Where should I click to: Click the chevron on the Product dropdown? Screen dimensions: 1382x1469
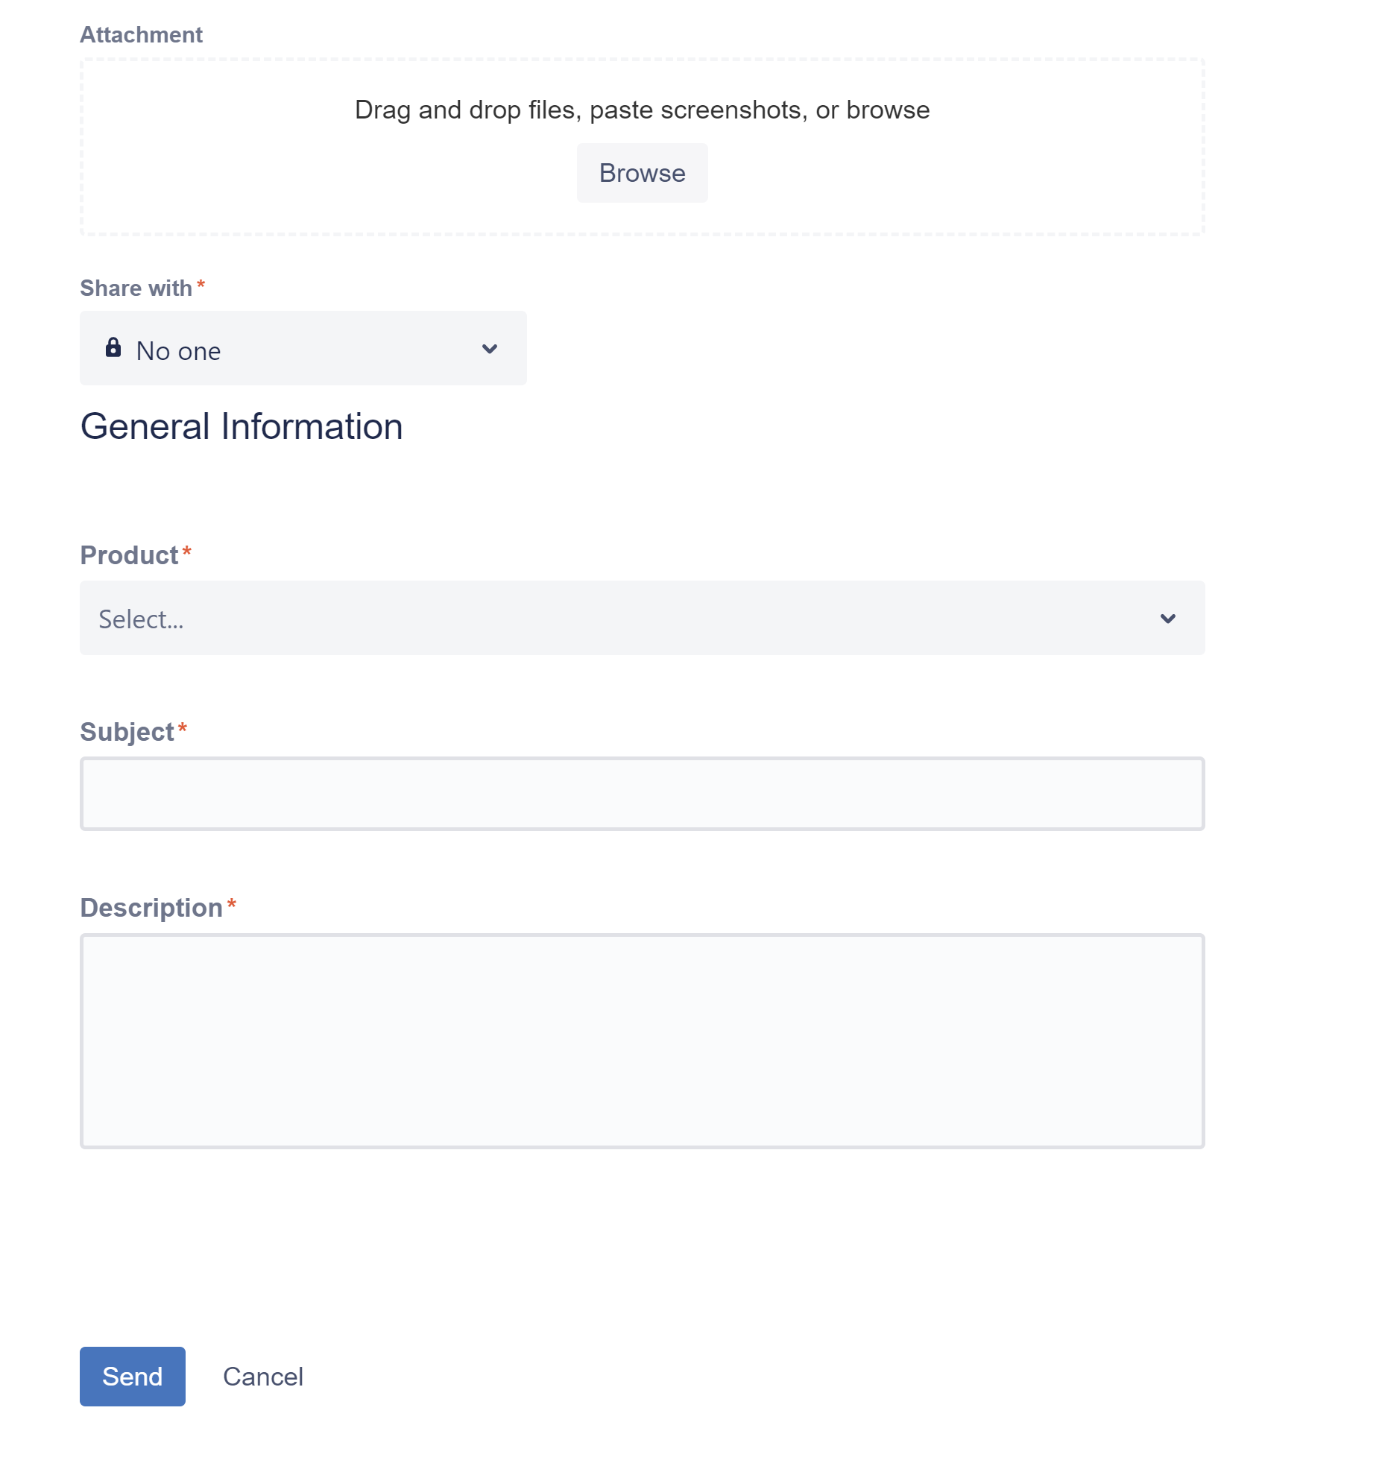click(x=1169, y=619)
